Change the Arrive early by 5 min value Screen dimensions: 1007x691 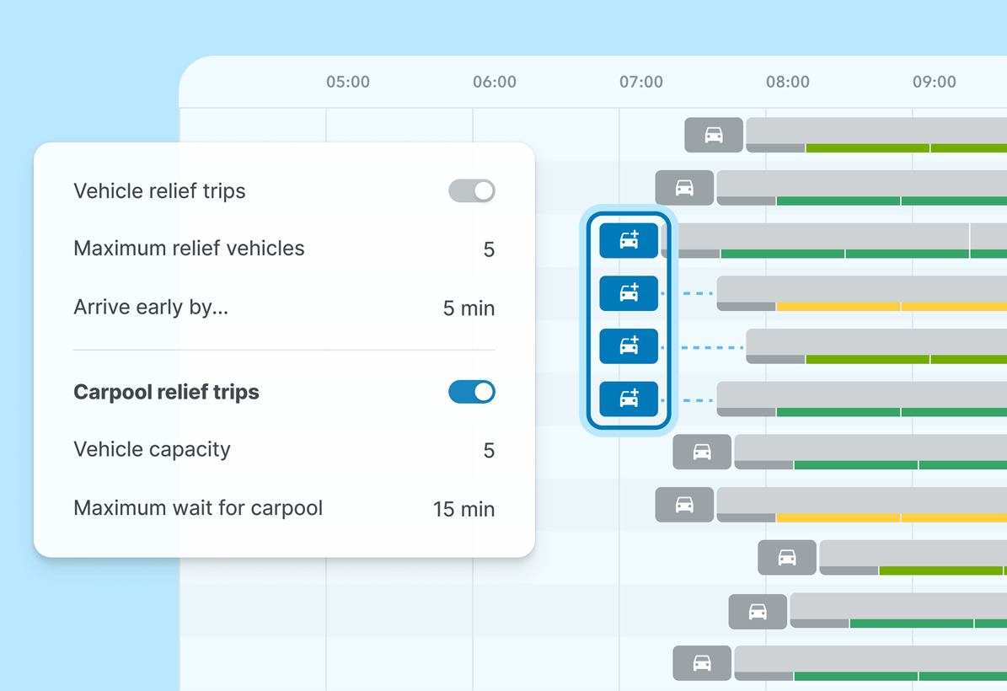point(469,308)
